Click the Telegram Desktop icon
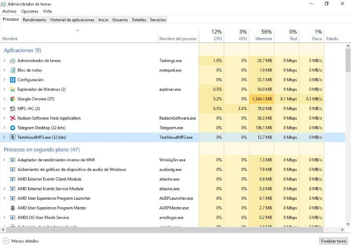The width and height of the screenshot is (351, 248). click(x=13, y=128)
